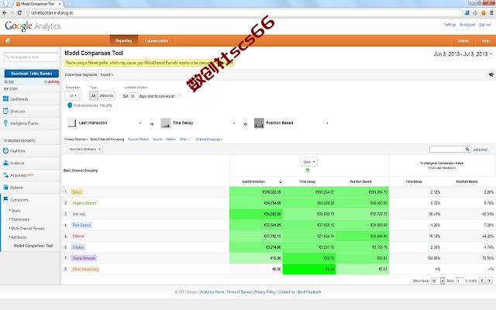496x310 pixels.
Task: Select the All conversion type toggle
Action: tap(93, 95)
